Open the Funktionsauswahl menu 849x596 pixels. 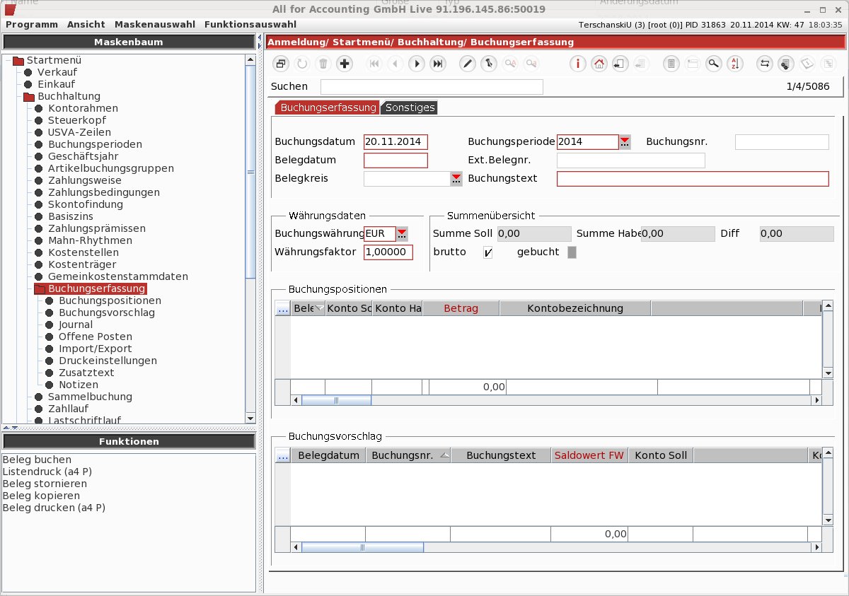click(x=250, y=24)
